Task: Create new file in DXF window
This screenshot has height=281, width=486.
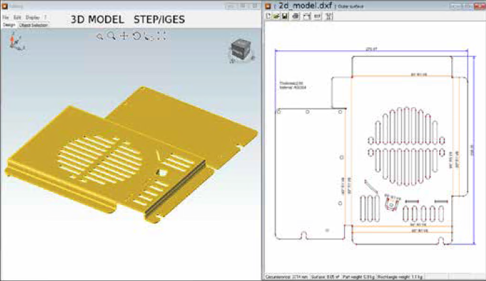Action: click(x=269, y=16)
